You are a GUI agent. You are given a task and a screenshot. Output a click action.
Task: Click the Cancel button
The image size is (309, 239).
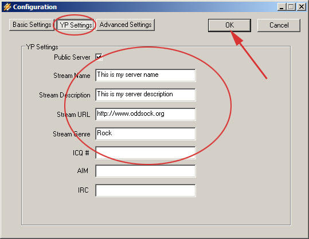(x=279, y=25)
